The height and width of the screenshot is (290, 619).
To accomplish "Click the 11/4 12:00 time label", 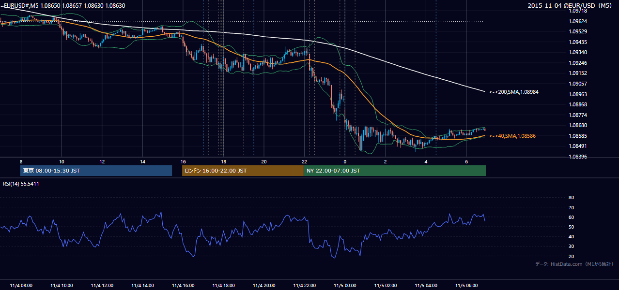I will [102, 286].
